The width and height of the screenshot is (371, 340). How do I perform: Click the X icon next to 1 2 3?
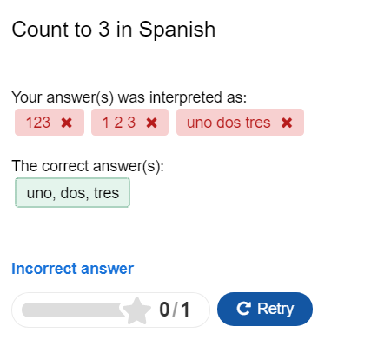click(x=152, y=123)
